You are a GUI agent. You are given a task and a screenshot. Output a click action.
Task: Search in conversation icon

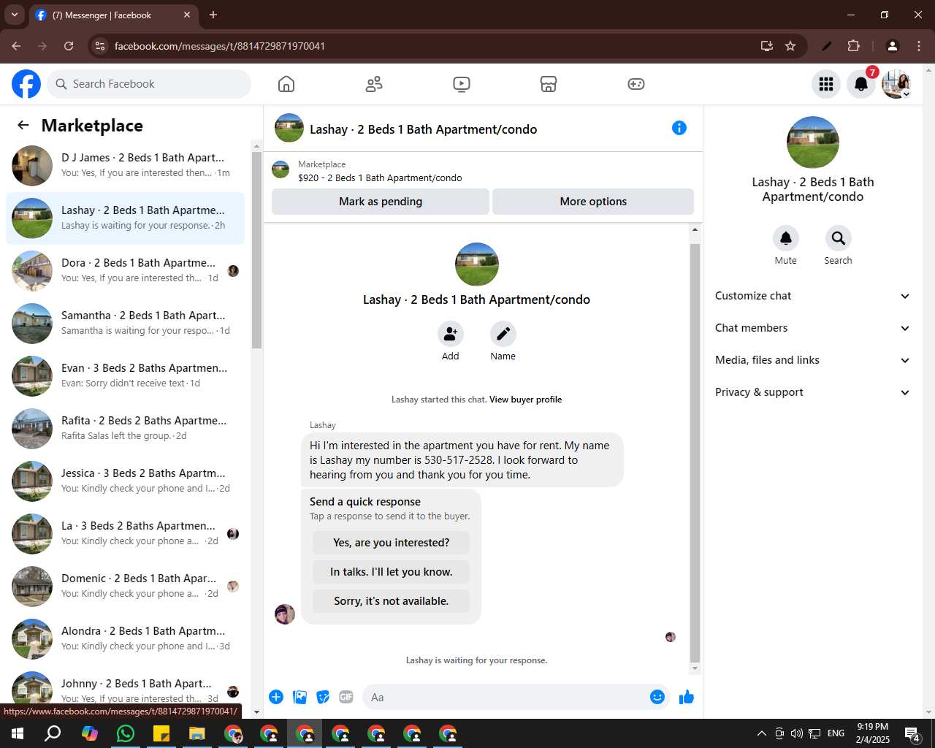tap(839, 238)
